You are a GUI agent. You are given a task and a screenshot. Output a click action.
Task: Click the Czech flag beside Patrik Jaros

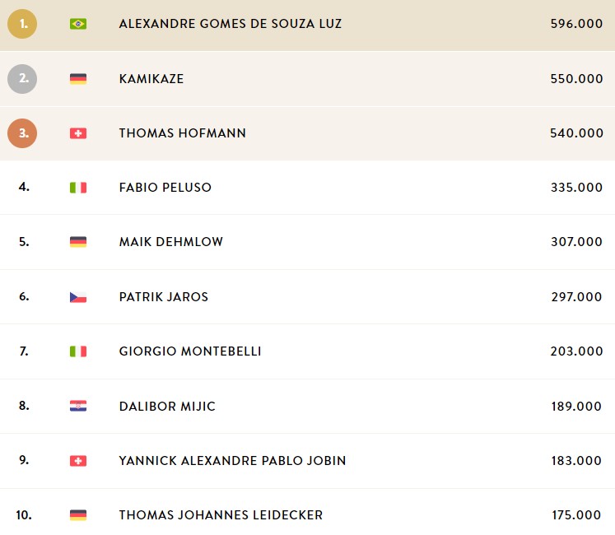(x=78, y=297)
